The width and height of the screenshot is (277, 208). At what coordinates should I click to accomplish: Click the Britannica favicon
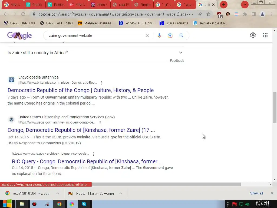click(11, 80)
